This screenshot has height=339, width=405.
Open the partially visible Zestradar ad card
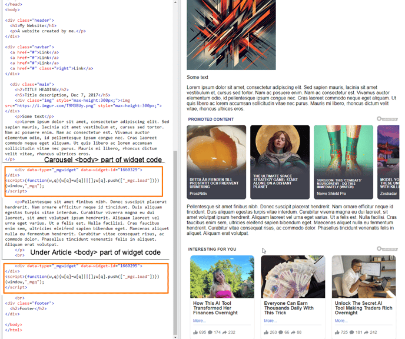[x=389, y=162]
